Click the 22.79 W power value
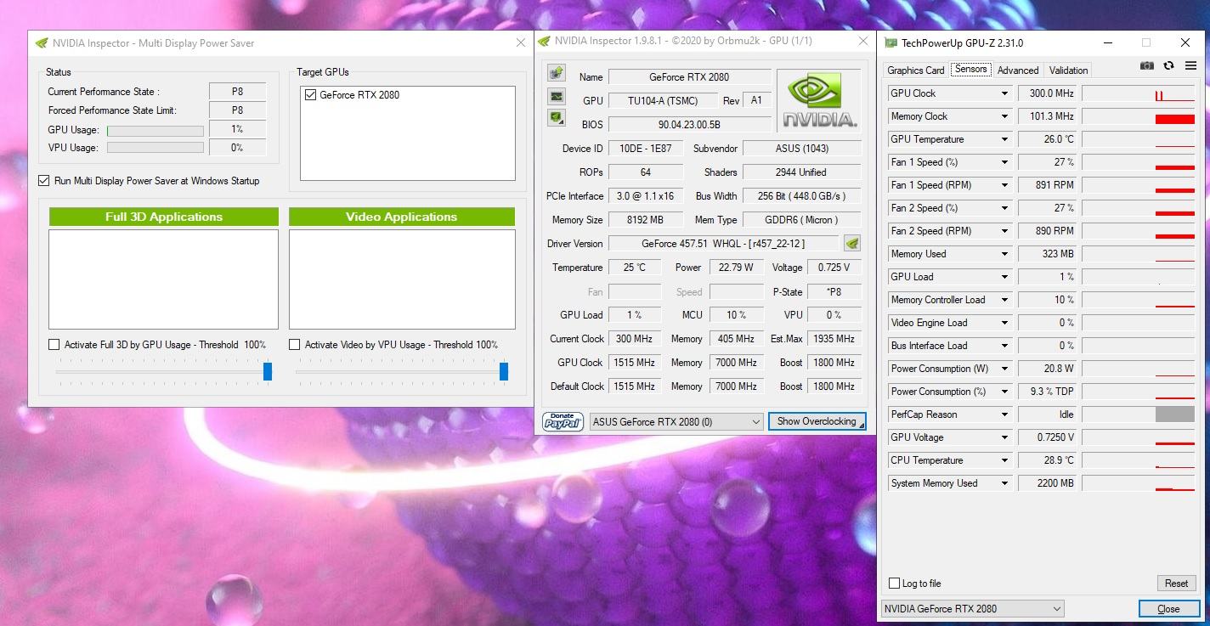Viewport: 1210px width, 626px height. pos(736,268)
